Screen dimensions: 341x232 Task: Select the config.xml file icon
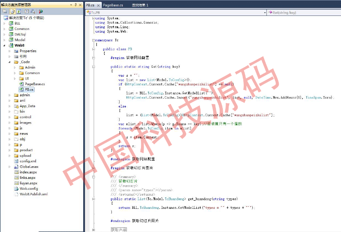coord(16,161)
